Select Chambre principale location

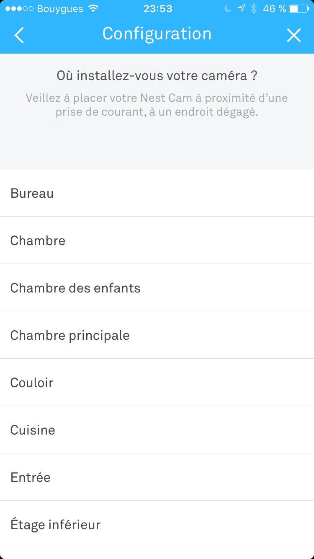pos(70,336)
